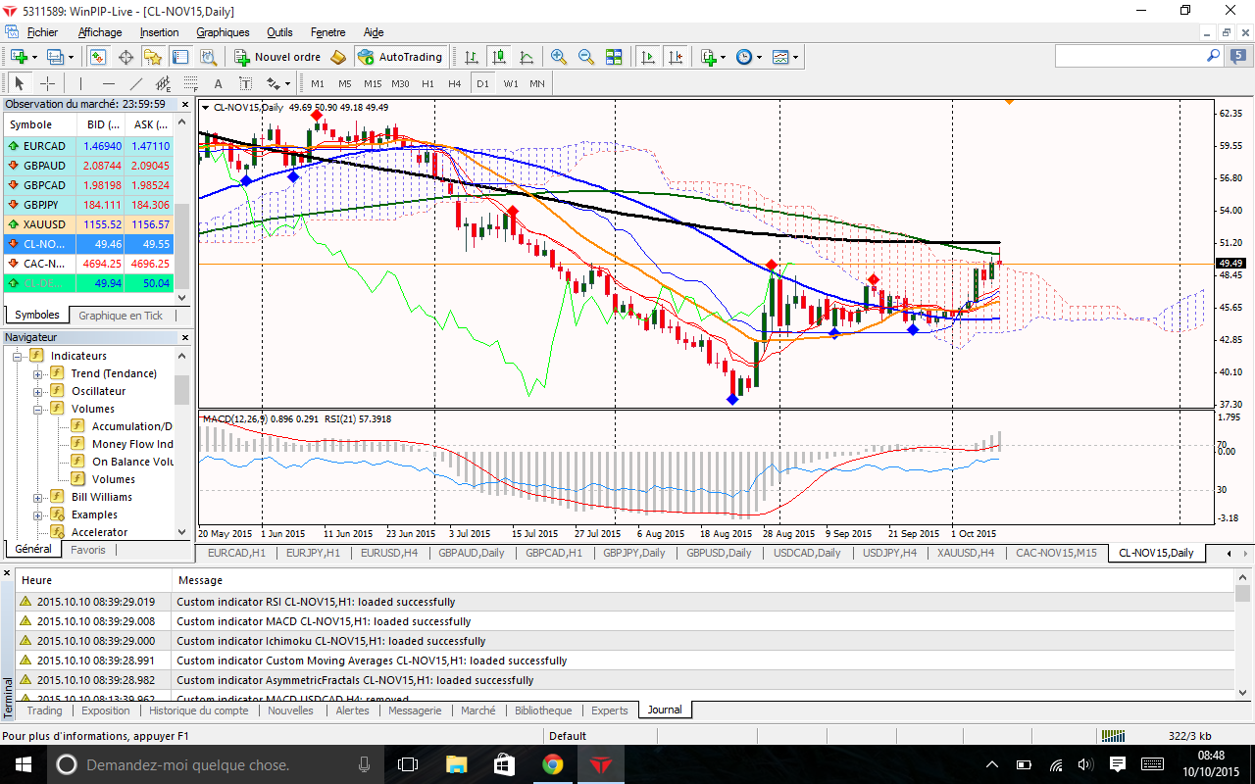This screenshot has width=1255, height=784.
Task: Open the Historique du compte tab
Action: (x=198, y=710)
